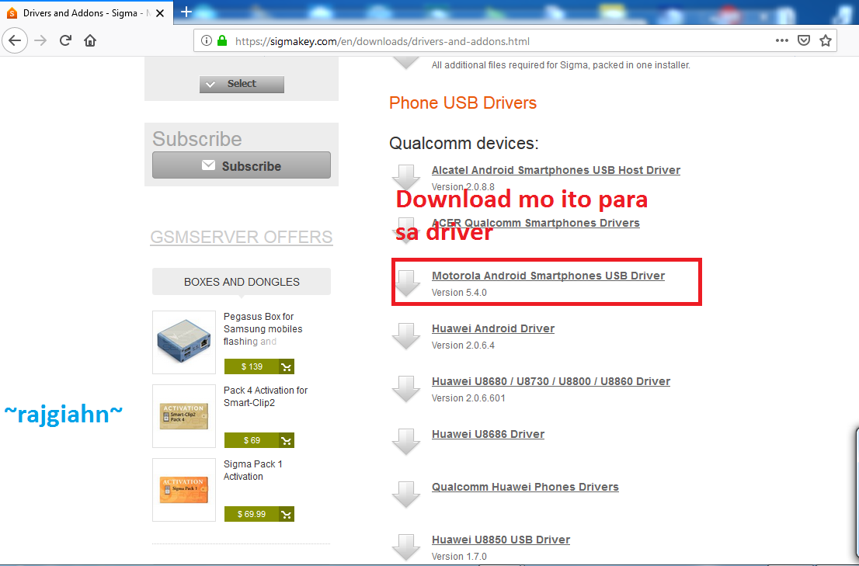
Task: Select 'Version 1.7.0' text
Action: coord(459,556)
